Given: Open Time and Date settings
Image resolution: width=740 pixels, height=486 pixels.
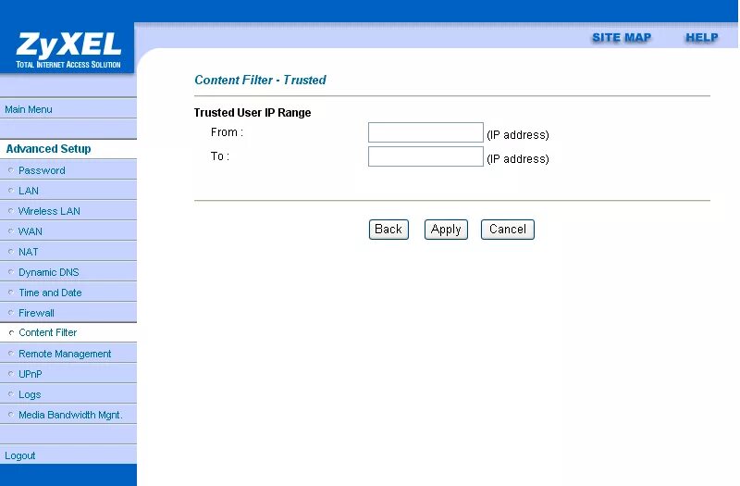Looking at the screenshot, I should click(50, 293).
